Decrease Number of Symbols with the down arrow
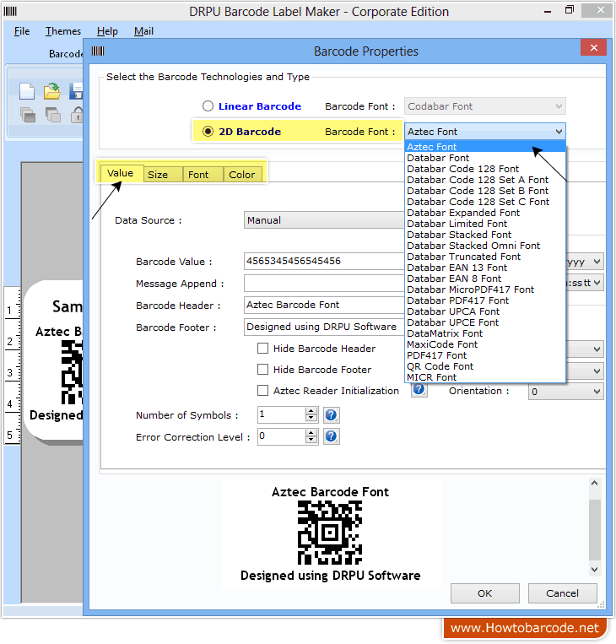This screenshot has width=616, height=644. pyautogui.click(x=311, y=418)
